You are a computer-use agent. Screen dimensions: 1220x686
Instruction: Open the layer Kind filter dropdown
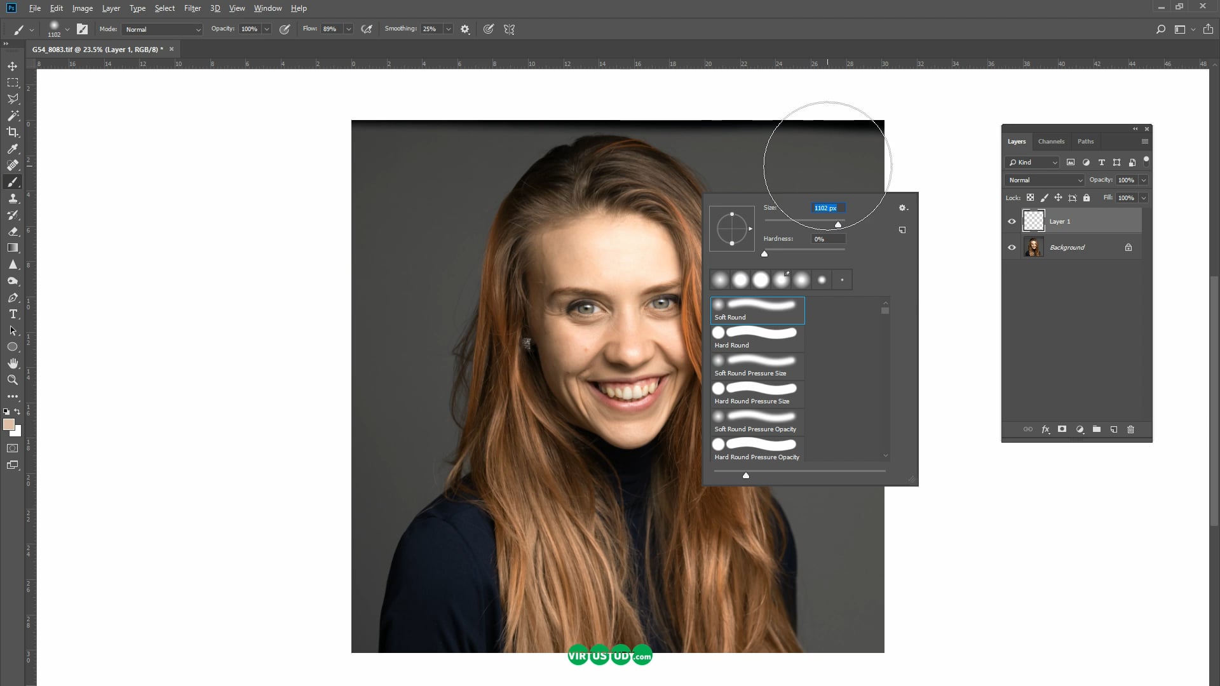pyautogui.click(x=1033, y=163)
